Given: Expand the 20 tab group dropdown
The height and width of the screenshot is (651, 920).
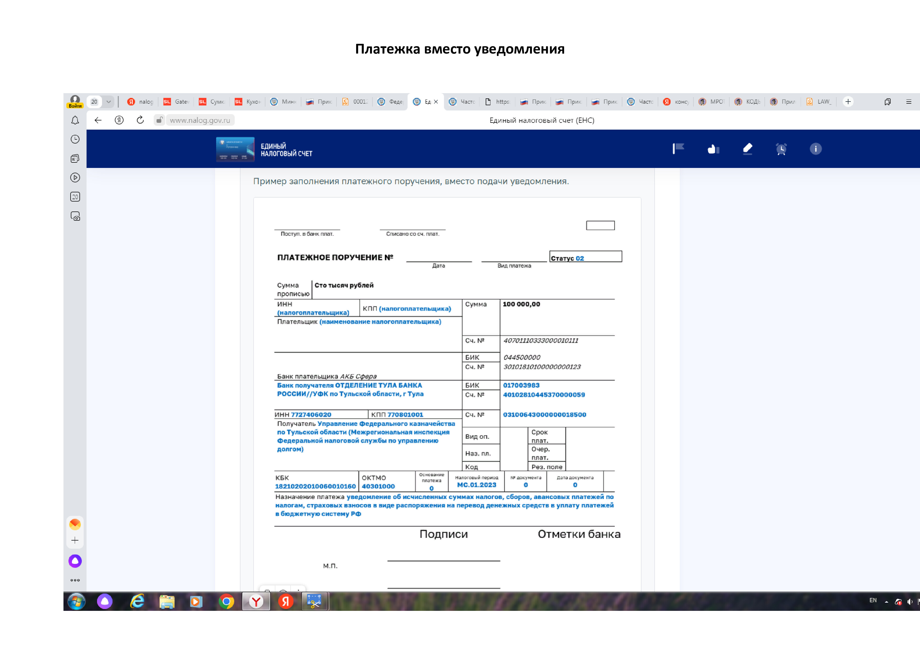Looking at the screenshot, I should [109, 102].
